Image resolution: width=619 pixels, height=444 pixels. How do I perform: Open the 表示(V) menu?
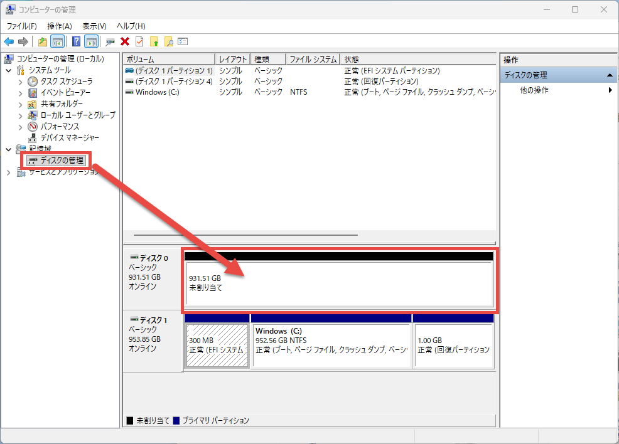point(94,26)
